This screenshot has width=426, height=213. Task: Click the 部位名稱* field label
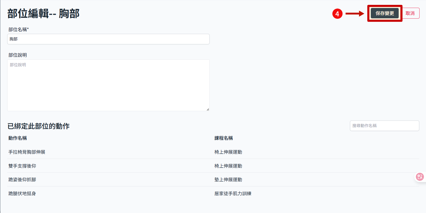tap(19, 29)
